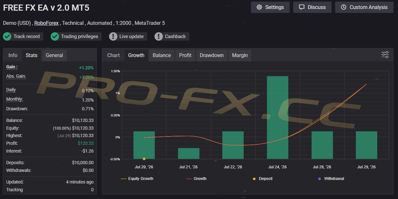The image size is (398, 199).
Task: Click the Cashback exclamation icon
Action: coord(159,36)
